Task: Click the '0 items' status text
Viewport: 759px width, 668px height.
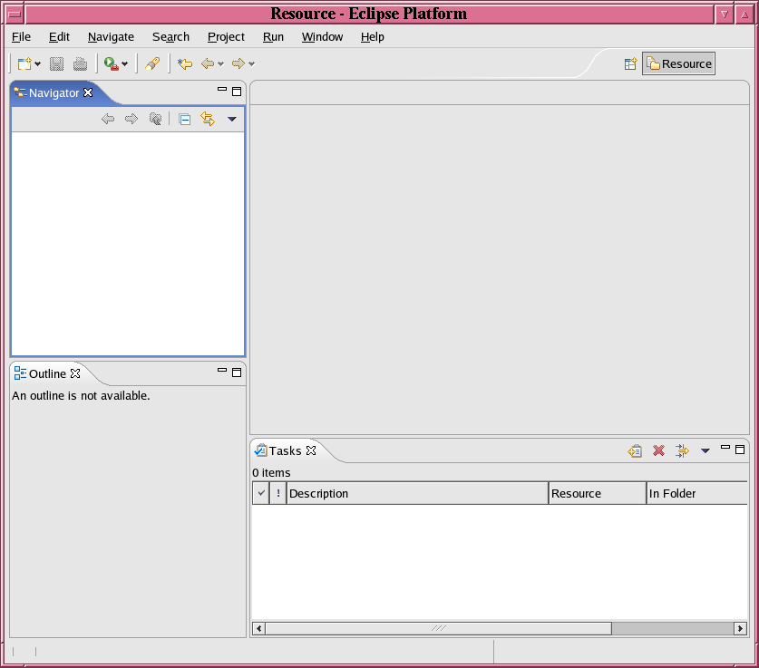Action: pyautogui.click(x=271, y=472)
